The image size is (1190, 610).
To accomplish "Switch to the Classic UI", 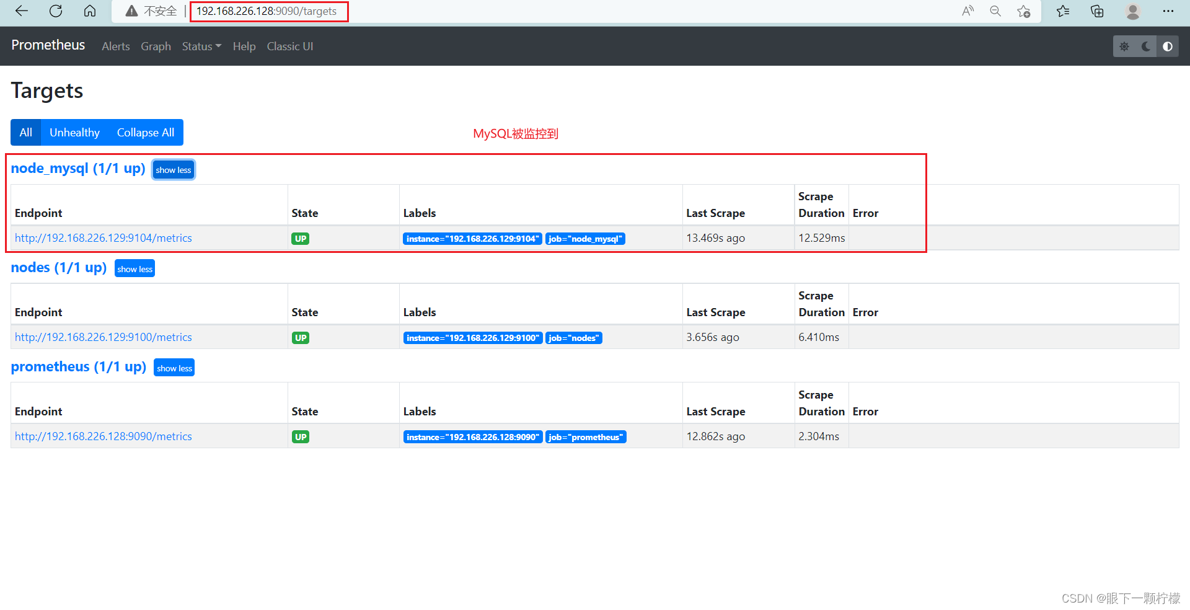I will (290, 46).
